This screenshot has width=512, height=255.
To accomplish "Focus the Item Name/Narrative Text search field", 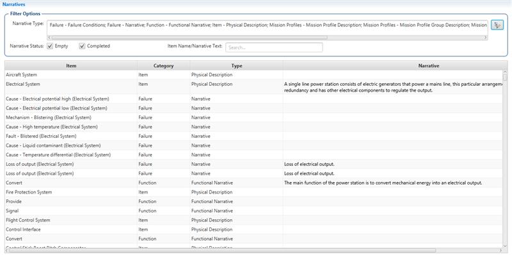I will tap(274, 47).
